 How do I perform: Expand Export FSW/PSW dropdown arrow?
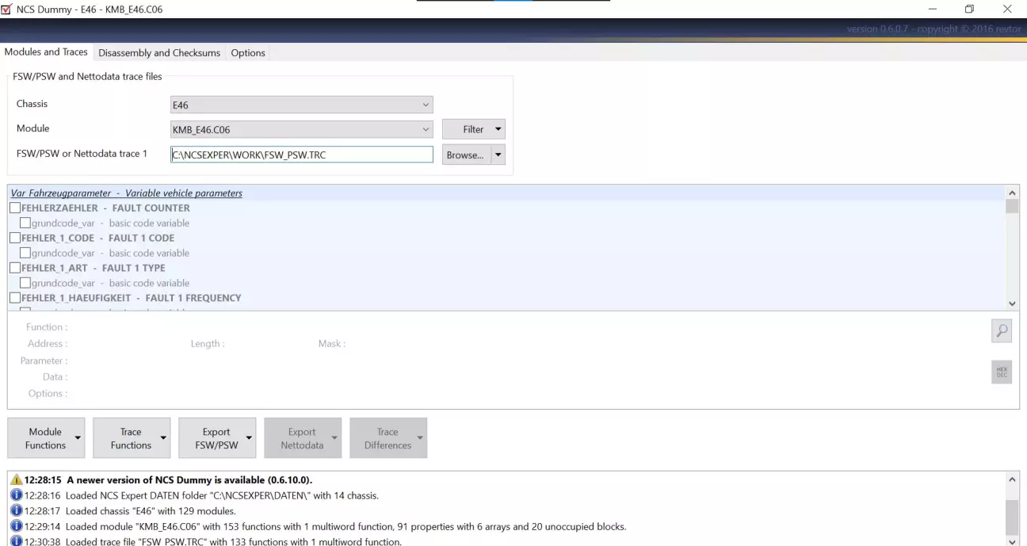(249, 437)
